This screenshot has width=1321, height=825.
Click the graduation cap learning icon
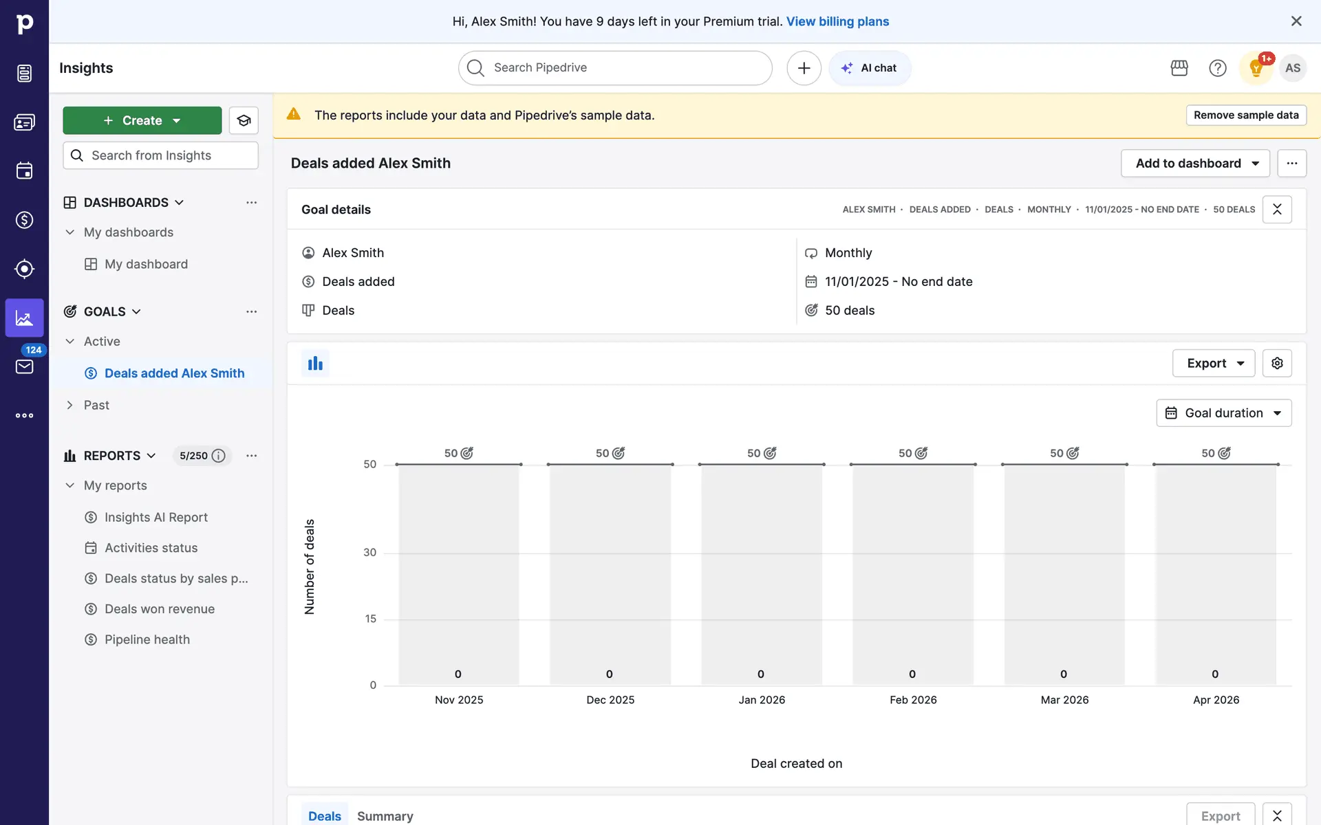click(244, 120)
